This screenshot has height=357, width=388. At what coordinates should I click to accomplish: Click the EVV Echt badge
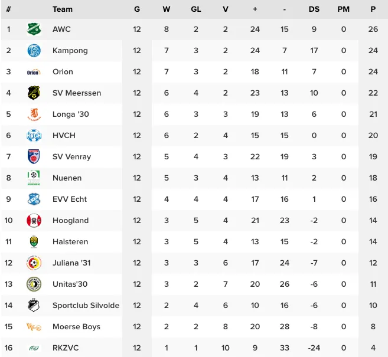point(34,199)
